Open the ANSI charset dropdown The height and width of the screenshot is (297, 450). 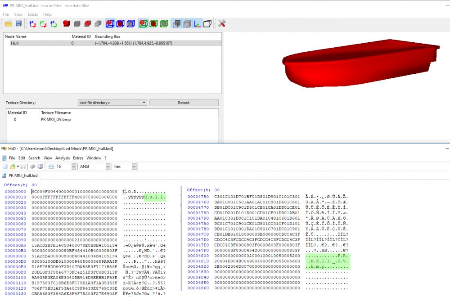(x=108, y=166)
